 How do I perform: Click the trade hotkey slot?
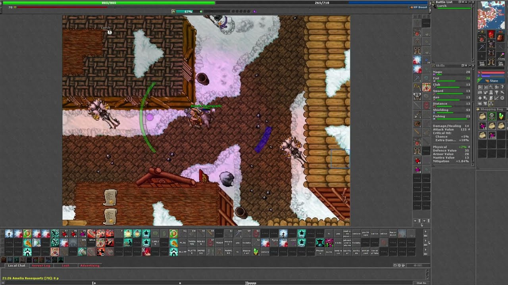click(338, 243)
